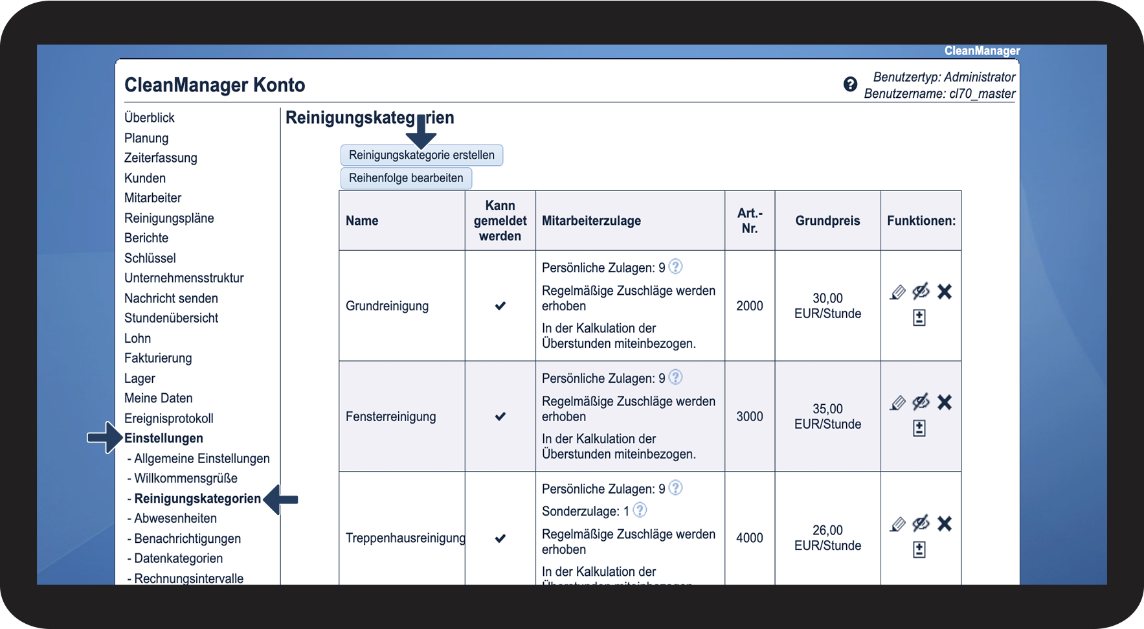Edit Treppenhausreinigung with the pencil icon

tap(897, 524)
